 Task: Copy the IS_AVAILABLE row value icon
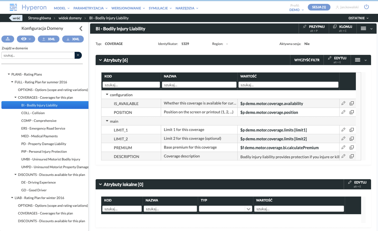(x=352, y=103)
